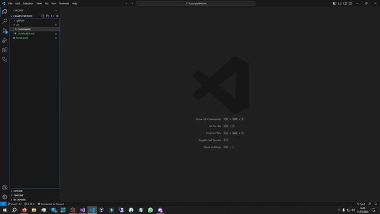Click the feedback icon in status bar

370,204
